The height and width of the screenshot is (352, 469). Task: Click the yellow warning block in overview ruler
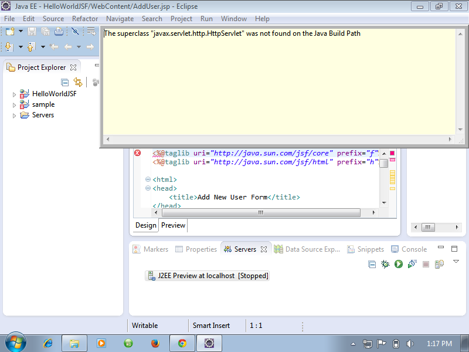(392, 177)
